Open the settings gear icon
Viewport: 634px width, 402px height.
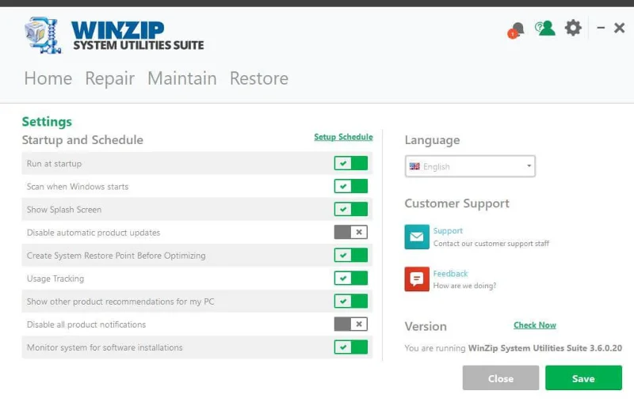tap(573, 28)
